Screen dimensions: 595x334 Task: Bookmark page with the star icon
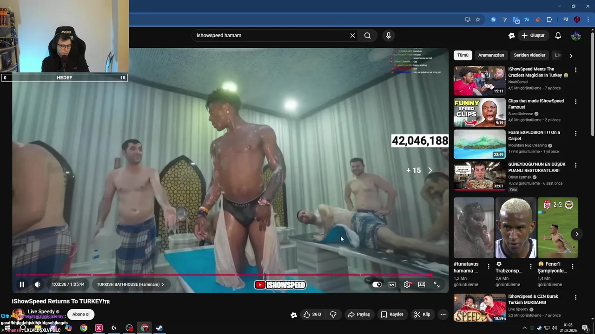point(478,19)
